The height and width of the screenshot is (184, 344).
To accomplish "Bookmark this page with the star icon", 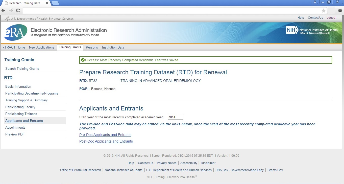I will (x=324, y=10).
